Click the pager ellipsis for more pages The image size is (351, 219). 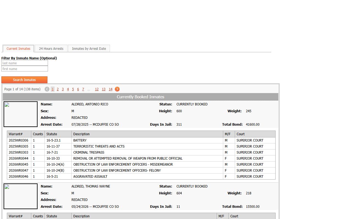(x=89, y=89)
